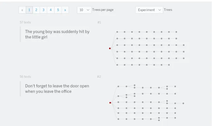Select page 1 in pagination
The width and height of the screenshot is (212, 126).
pyautogui.click(x=29, y=10)
